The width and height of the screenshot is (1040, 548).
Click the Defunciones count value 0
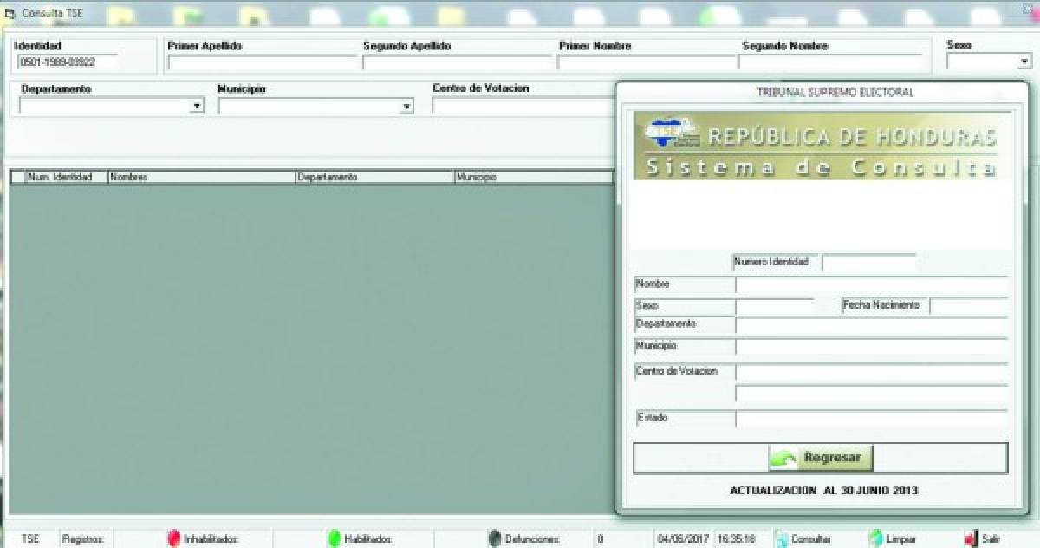[x=601, y=539]
